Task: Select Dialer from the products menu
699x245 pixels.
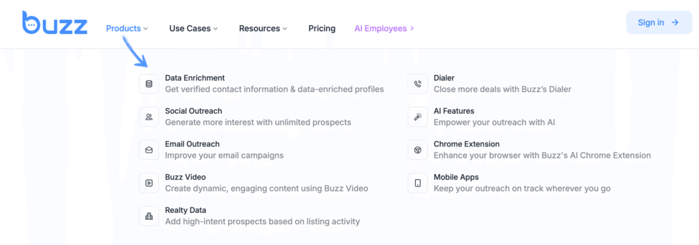Action: coord(444,78)
